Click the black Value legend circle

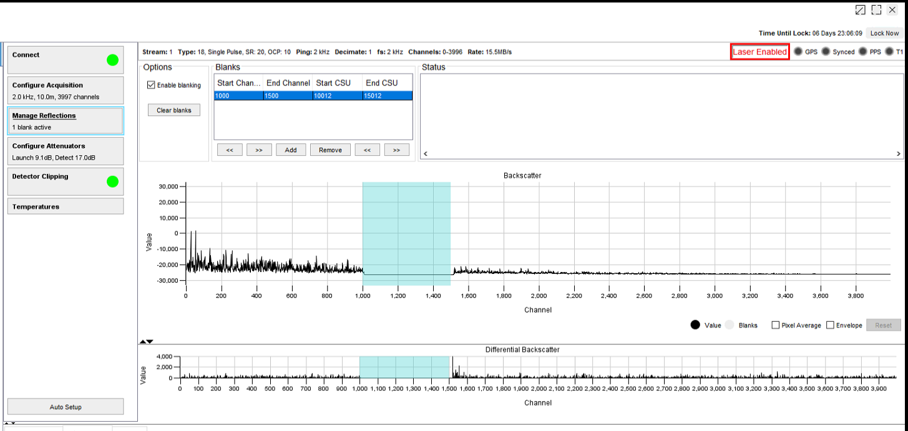(695, 325)
